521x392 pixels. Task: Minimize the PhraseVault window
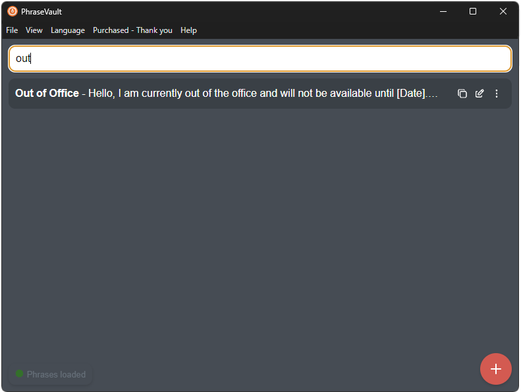(443, 12)
